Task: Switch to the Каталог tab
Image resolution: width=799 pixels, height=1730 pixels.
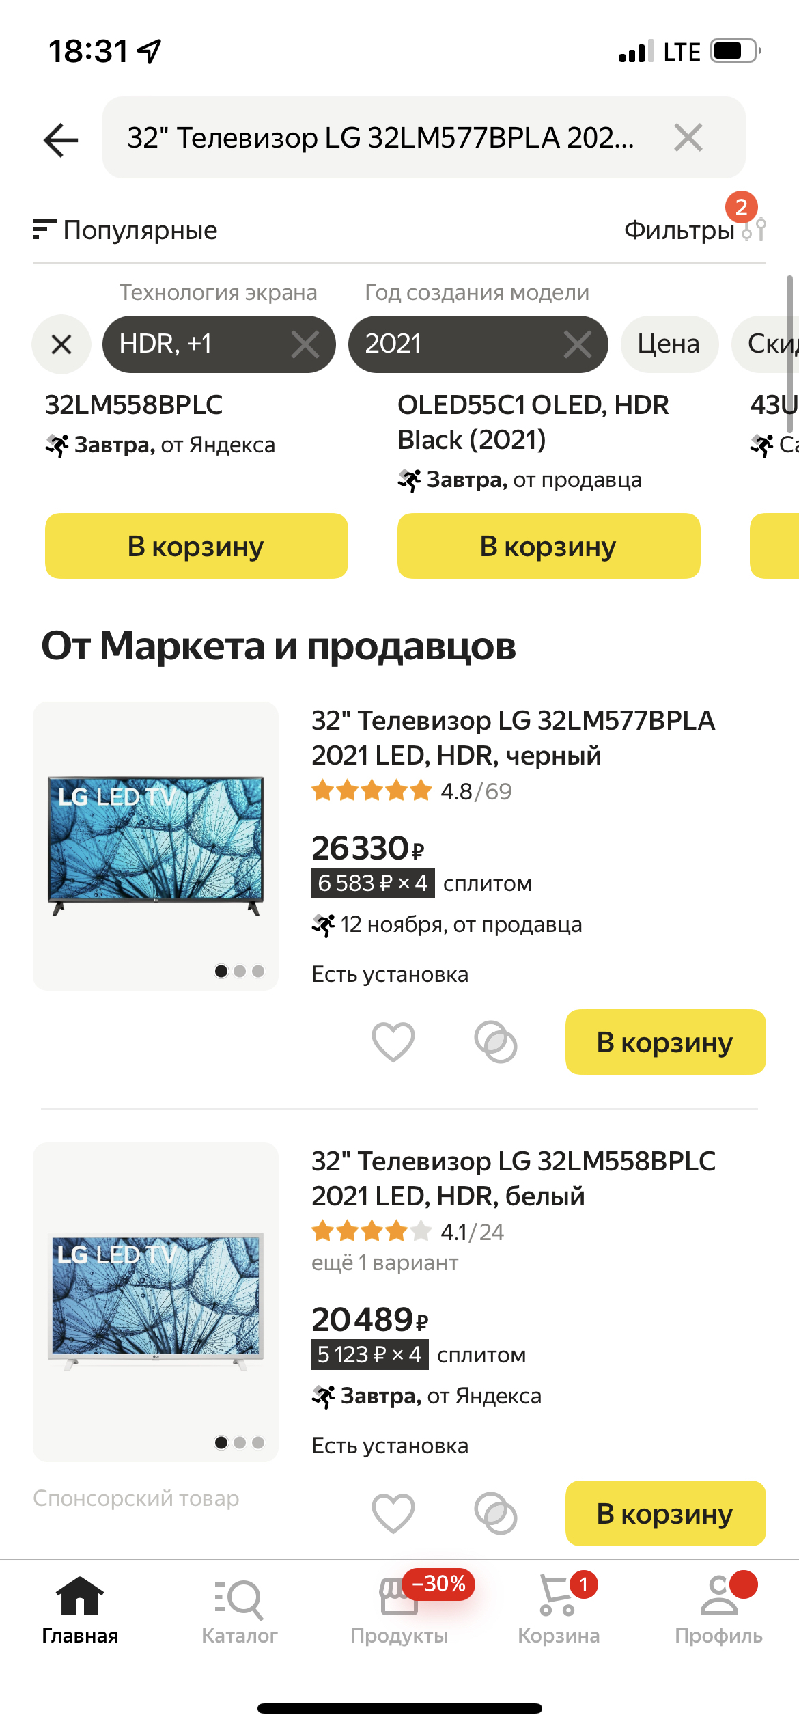Action: (239, 1610)
